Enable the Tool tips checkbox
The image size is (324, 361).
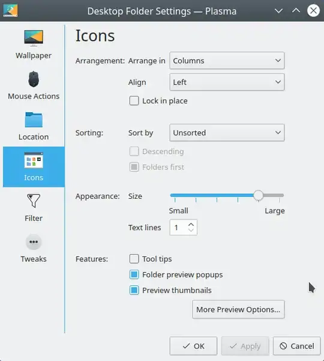click(x=134, y=259)
